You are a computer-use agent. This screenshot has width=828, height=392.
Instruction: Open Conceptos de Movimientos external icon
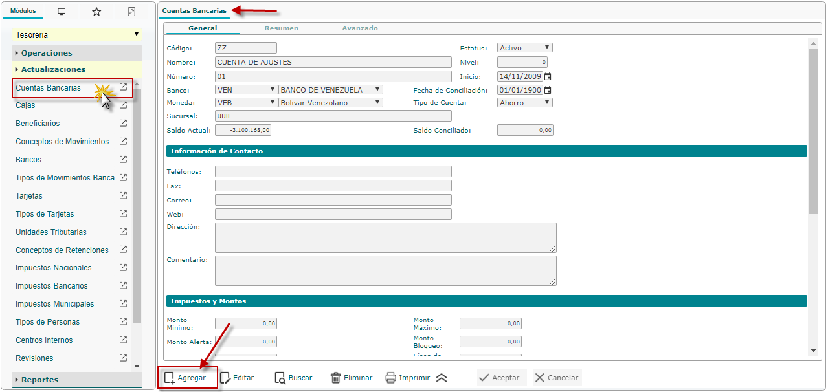click(x=123, y=142)
